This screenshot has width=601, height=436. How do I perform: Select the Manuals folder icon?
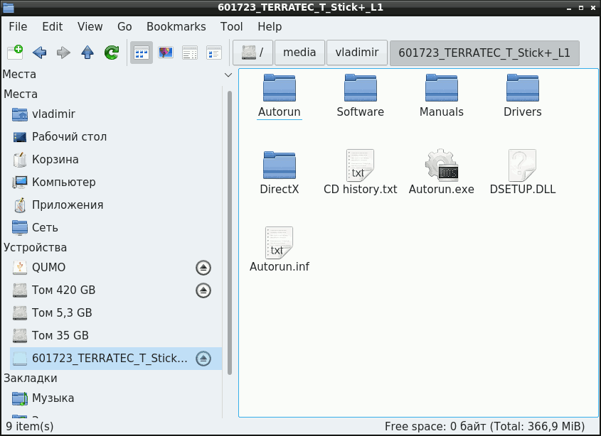[442, 87]
